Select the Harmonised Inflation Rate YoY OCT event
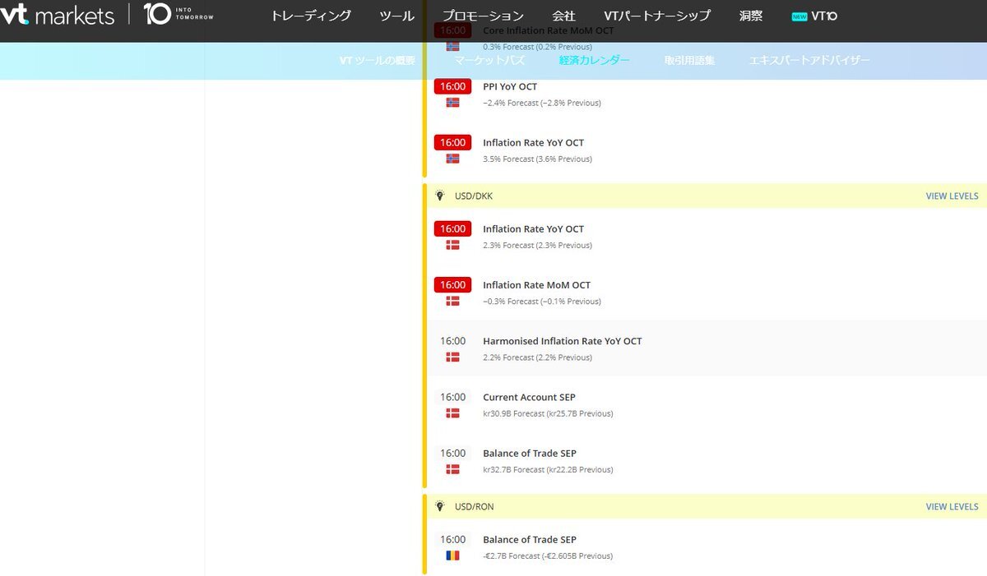This screenshot has height=576, width=987. point(562,341)
